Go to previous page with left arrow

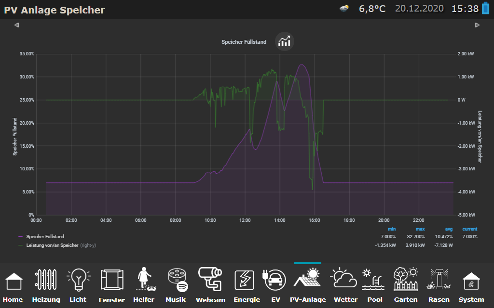click(17, 25)
